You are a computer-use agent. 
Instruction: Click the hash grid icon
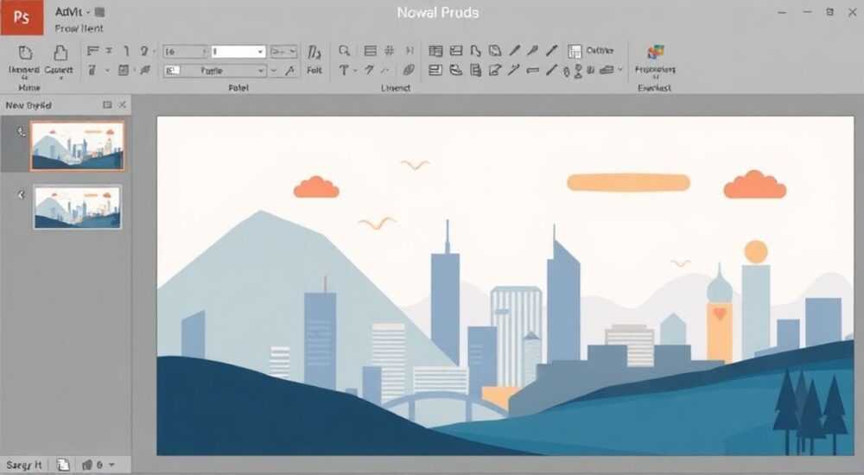click(x=389, y=51)
